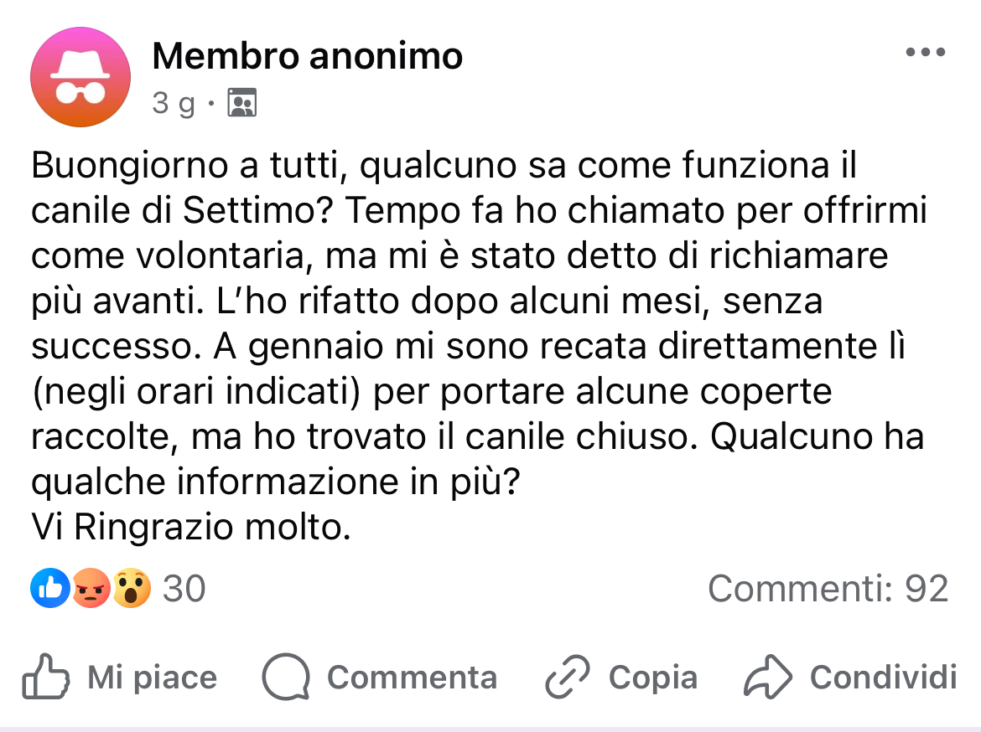
Task: Click the chain link copy icon
Action: click(568, 678)
